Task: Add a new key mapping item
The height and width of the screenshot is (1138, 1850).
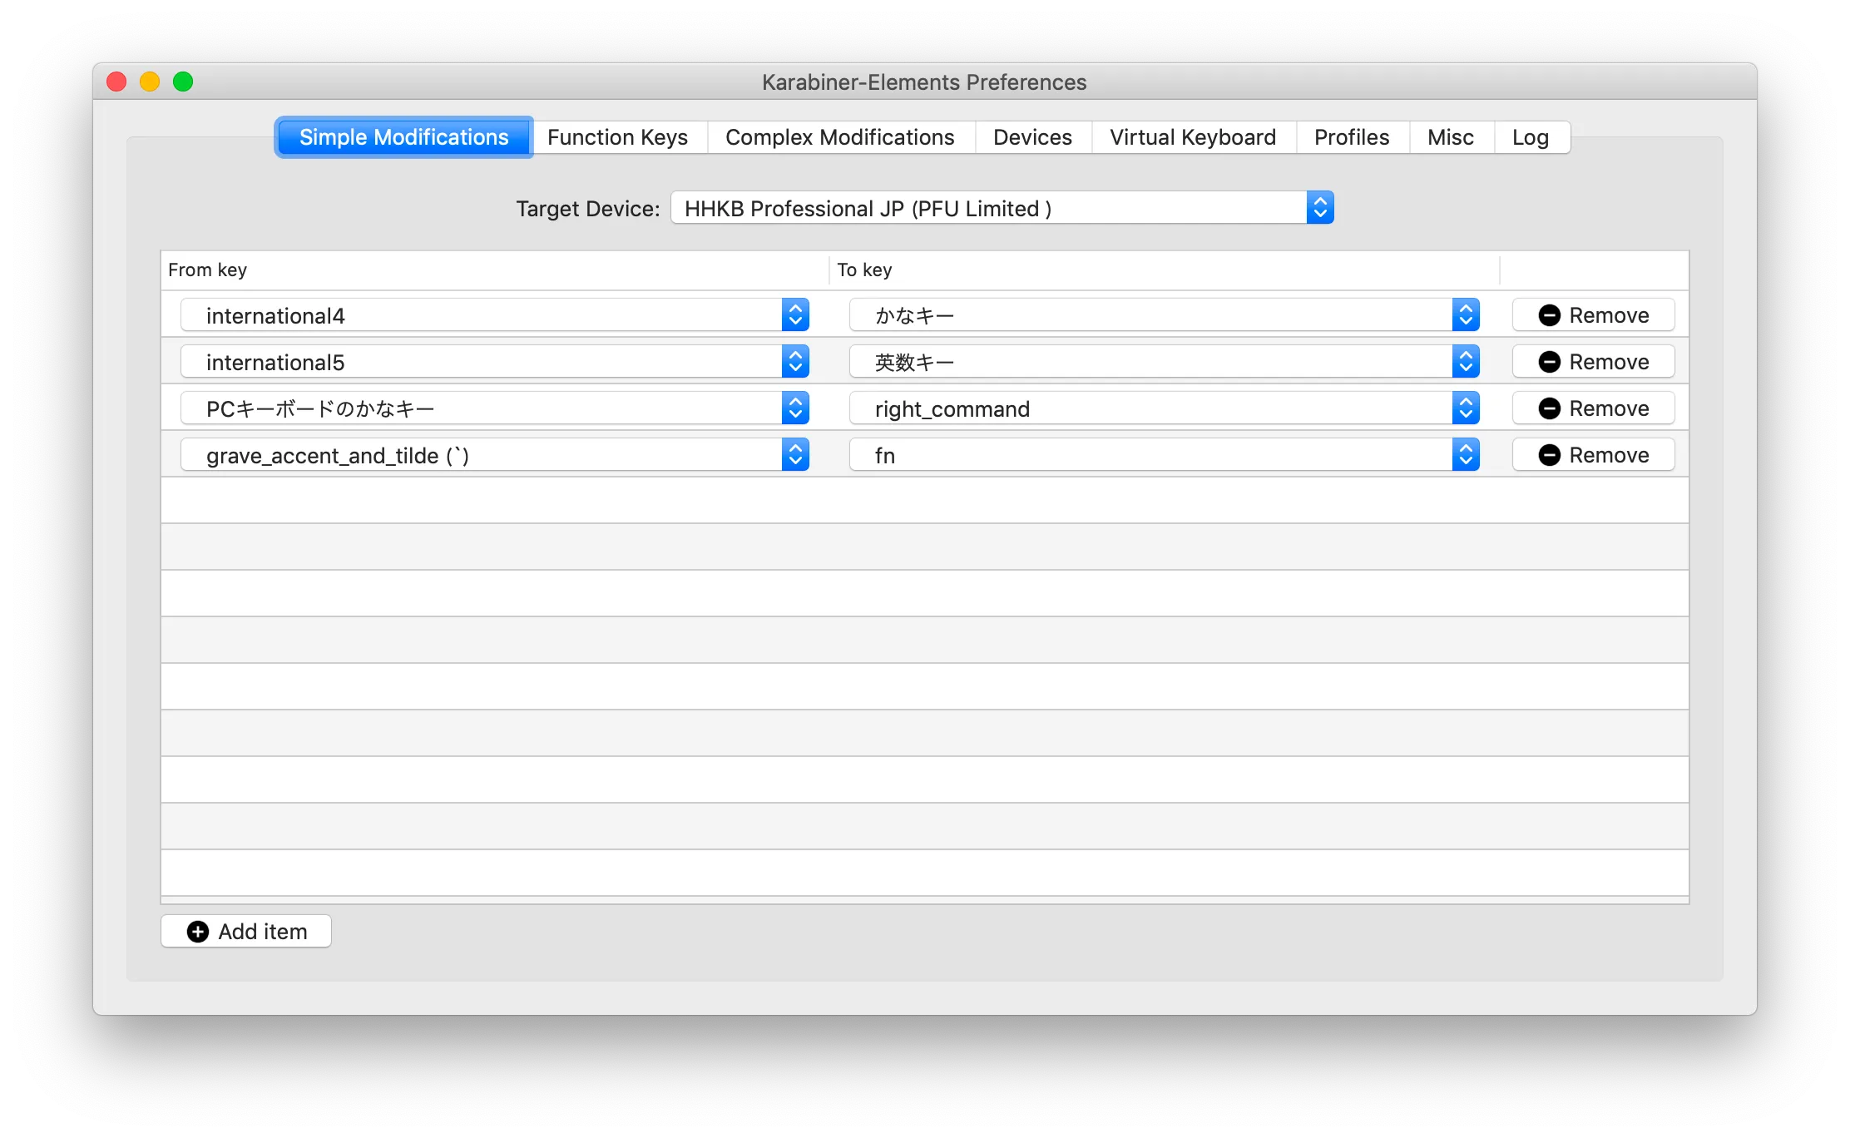Action: point(245,931)
